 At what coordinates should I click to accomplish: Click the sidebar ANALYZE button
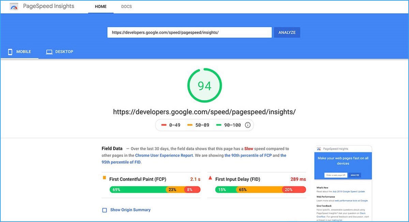(355, 174)
